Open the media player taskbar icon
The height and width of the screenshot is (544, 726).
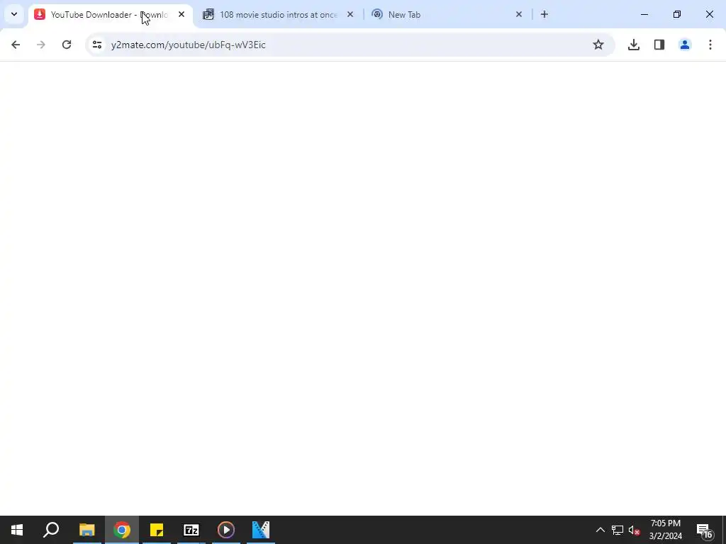click(x=226, y=530)
